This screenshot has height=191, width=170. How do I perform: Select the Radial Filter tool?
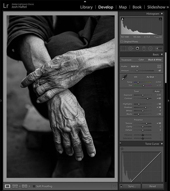click(x=150, y=49)
